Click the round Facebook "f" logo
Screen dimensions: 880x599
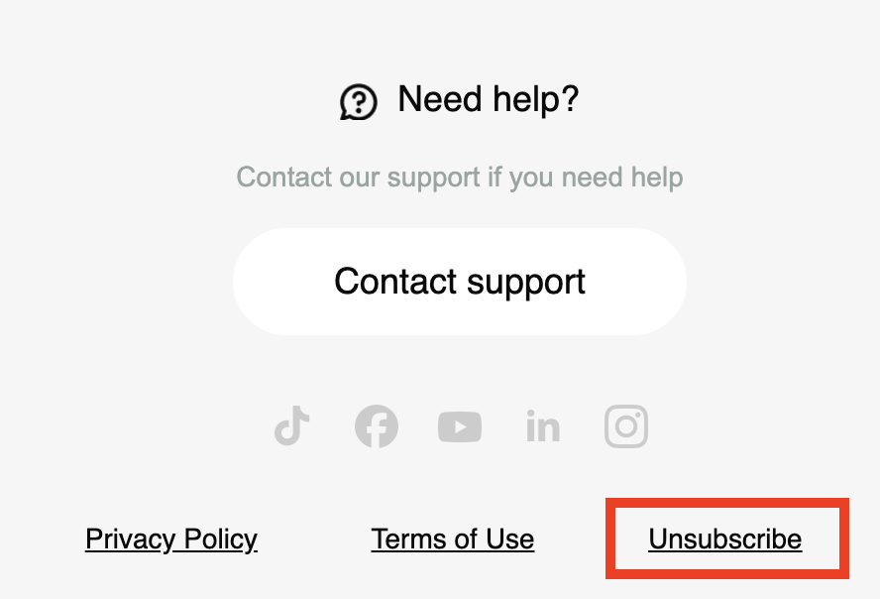[x=377, y=427]
